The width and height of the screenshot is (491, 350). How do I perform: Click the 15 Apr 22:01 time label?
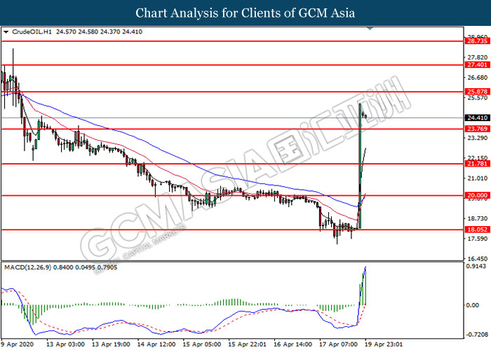tap(247, 344)
